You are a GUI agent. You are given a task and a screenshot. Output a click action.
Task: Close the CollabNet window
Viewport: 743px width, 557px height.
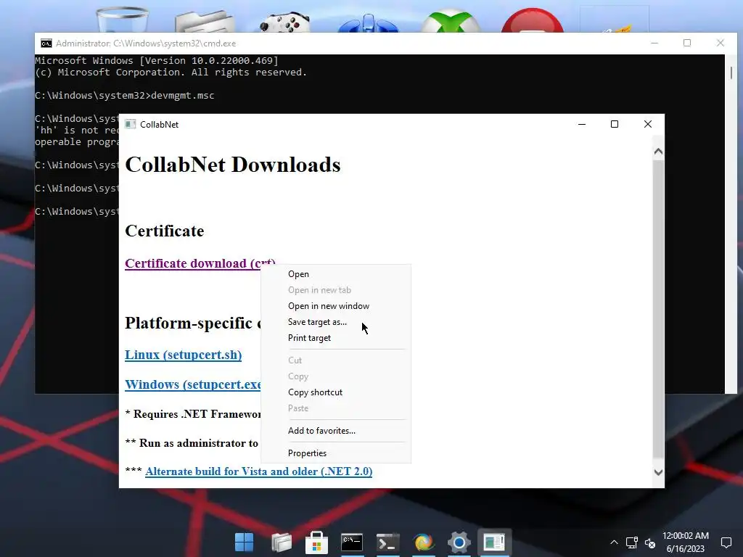(x=648, y=124)
